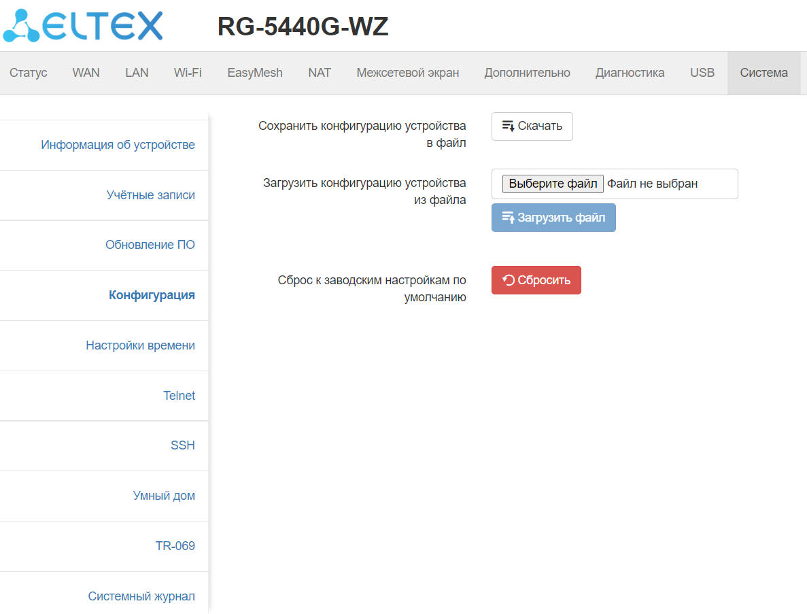Image resolution: width=807 pixels, height=614 pixels.
Task: Open Системный журнал page
Action: [x=141, y=596]
